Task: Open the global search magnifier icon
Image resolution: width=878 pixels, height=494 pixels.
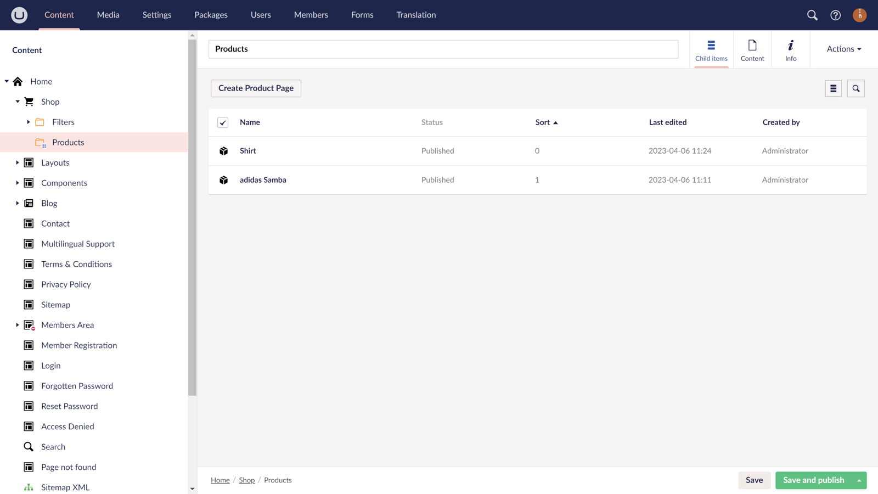Action: (x=812, y=15)
